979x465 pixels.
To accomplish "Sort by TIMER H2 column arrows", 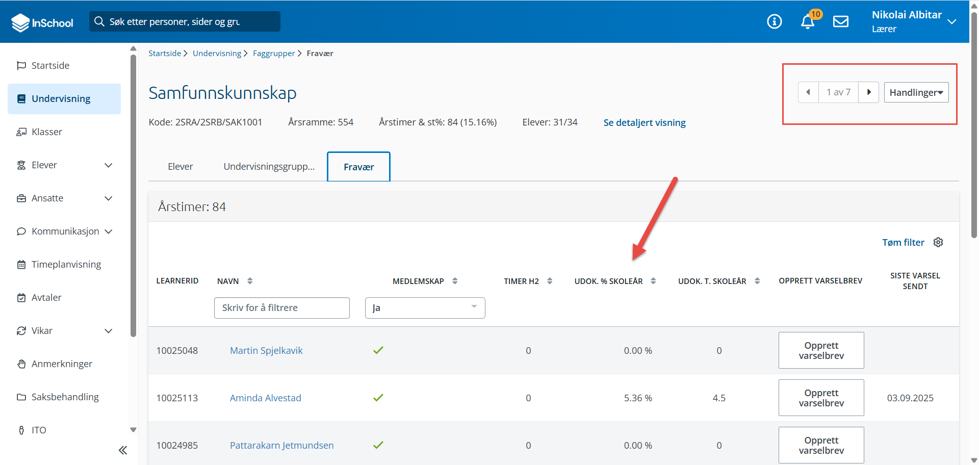I will pos(550,281).
